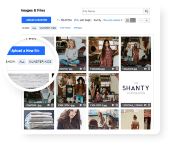
Task: Move 130A1502-2.jpg to a folder
Action: pyautogui.click(x=113, y=105)
